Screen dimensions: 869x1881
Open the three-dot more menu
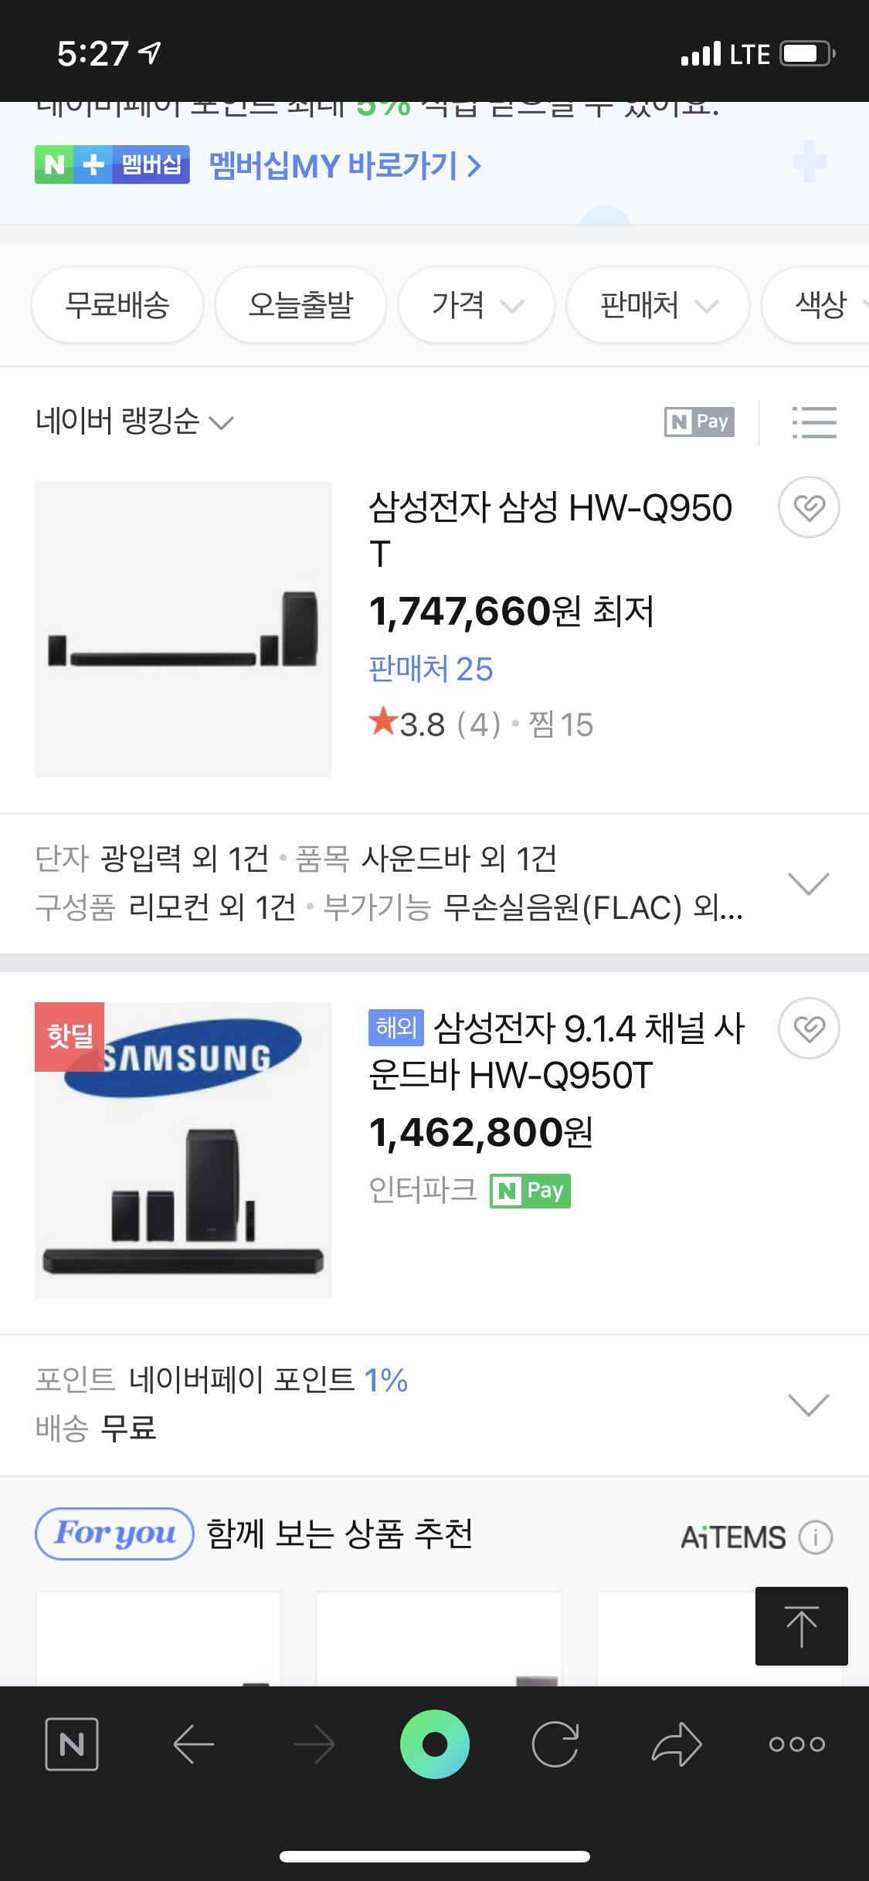pyautogui.click(x=797, y=1744)
